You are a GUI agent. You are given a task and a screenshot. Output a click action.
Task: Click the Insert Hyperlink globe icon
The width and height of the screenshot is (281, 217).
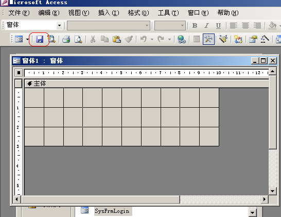click(x=182, y=39)
